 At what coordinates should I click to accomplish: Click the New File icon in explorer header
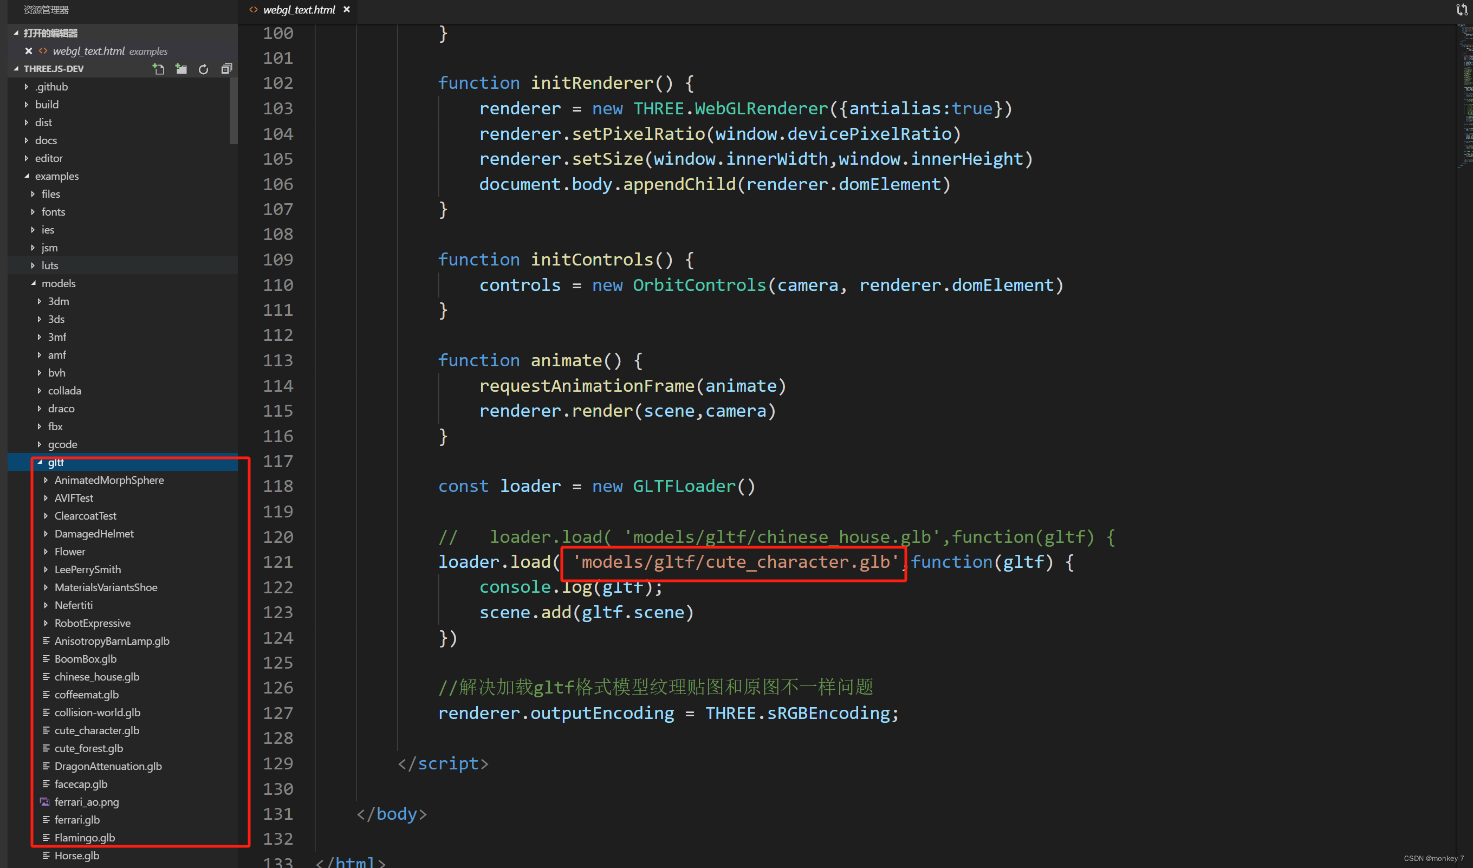coord(159,69)
